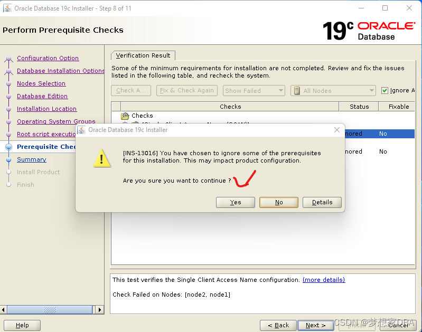Viewport: 422px width, 332px height.
Task: Minimize the installer window
Action: coord(361,8)
